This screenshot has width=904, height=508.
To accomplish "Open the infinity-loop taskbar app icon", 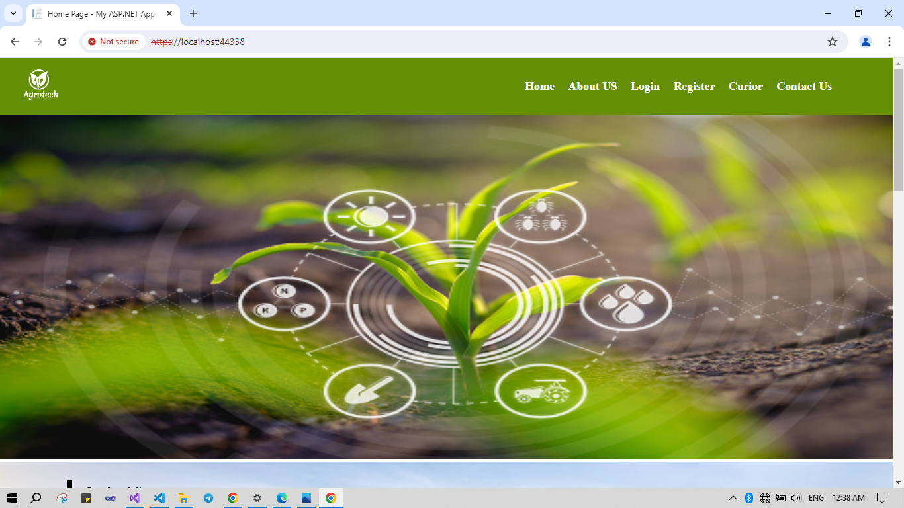I will (111, 498).
